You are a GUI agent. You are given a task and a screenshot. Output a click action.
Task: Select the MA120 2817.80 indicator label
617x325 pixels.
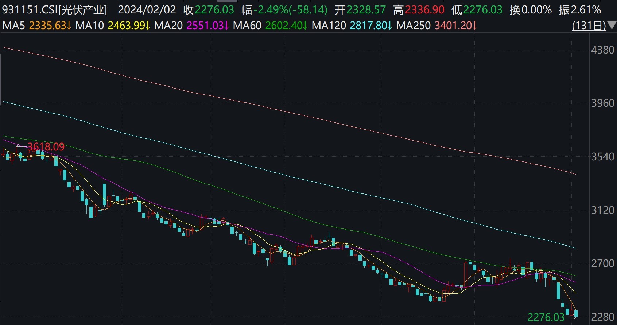pos(352,26)
